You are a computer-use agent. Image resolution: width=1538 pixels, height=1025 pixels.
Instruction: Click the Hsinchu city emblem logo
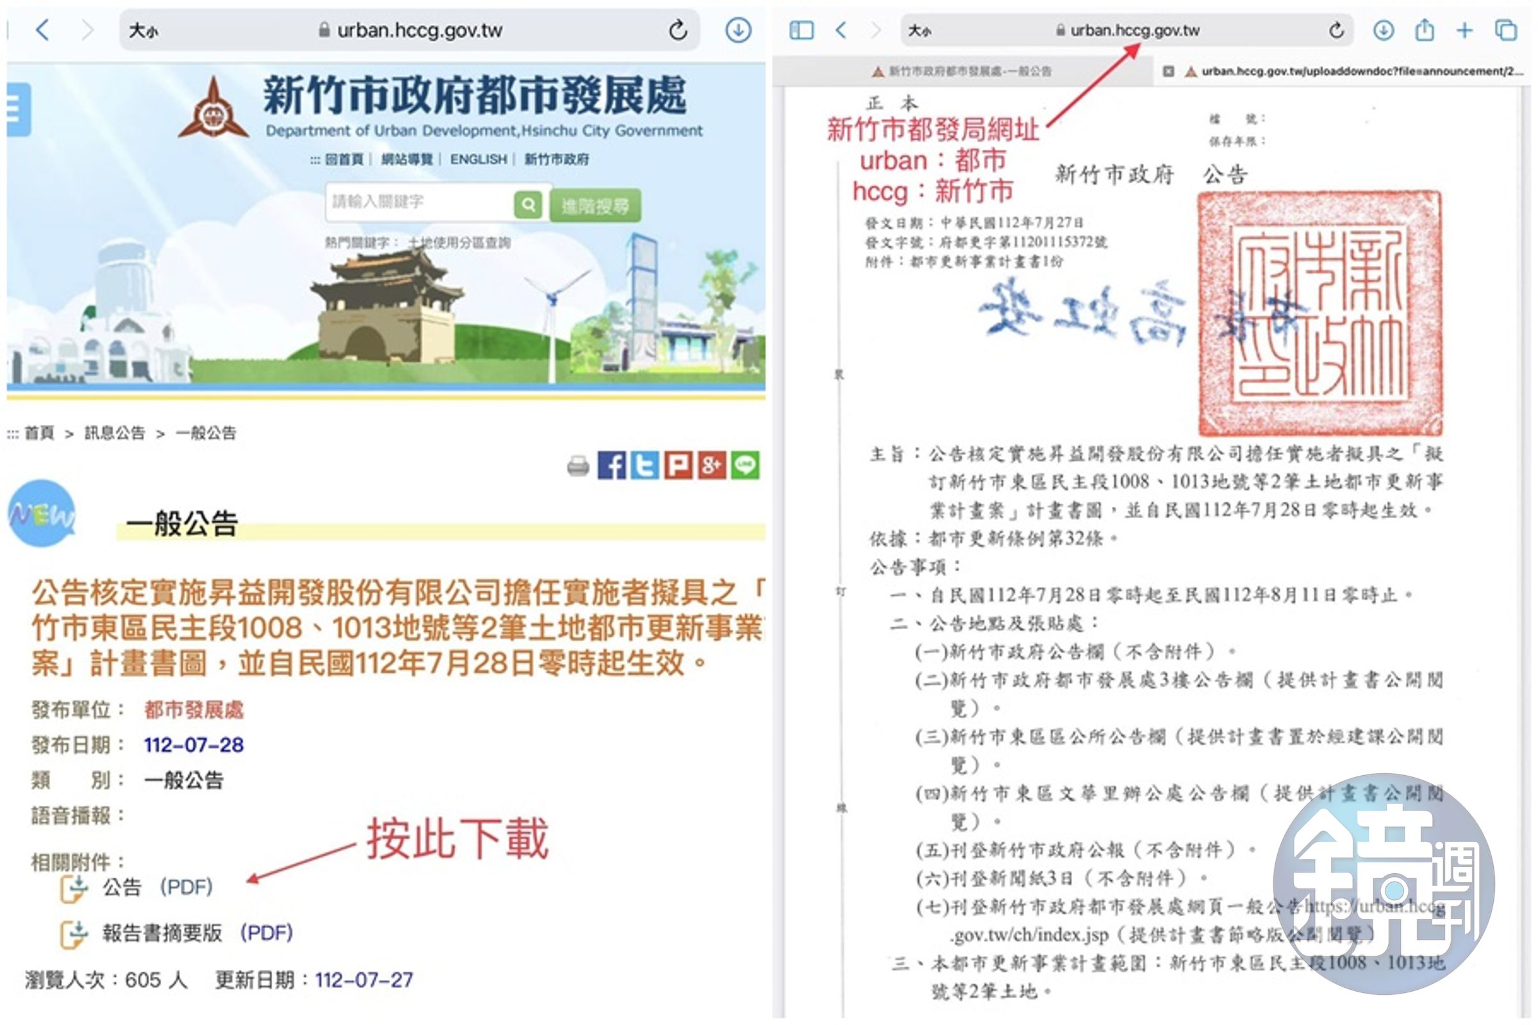coord(213,108)
